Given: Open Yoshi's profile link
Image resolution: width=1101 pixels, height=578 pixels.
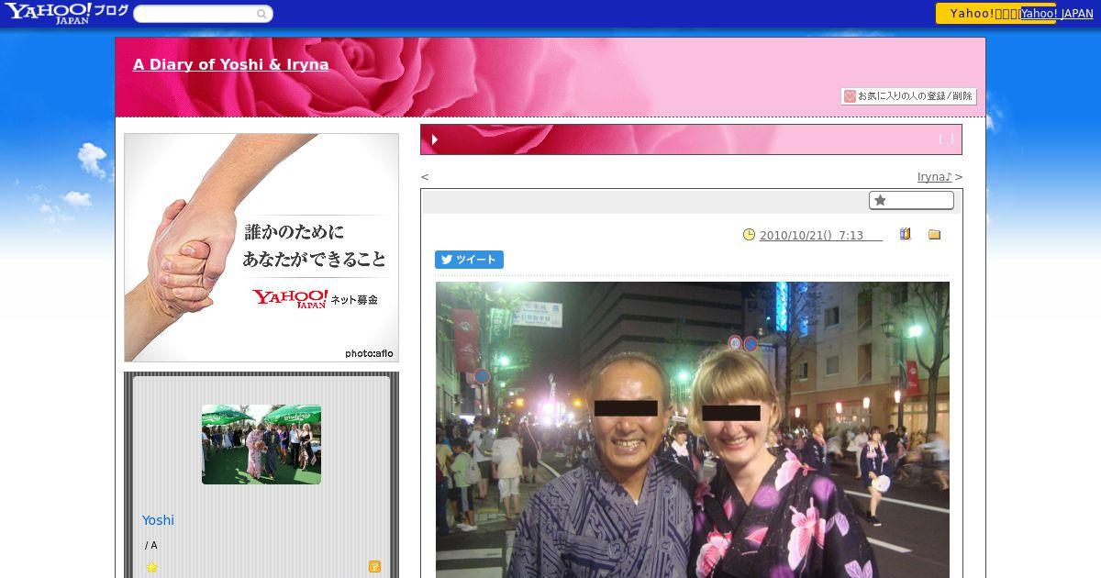Looking at the screenshot, I should point(158,520).
